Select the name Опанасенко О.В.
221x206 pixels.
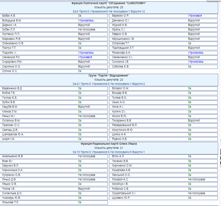click(x=13, y=43)
